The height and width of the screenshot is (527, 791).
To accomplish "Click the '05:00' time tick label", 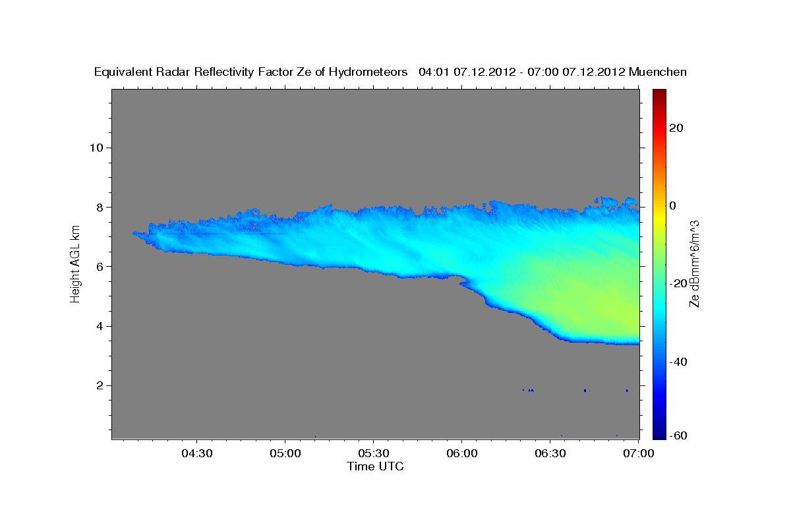I will point(285,453).
